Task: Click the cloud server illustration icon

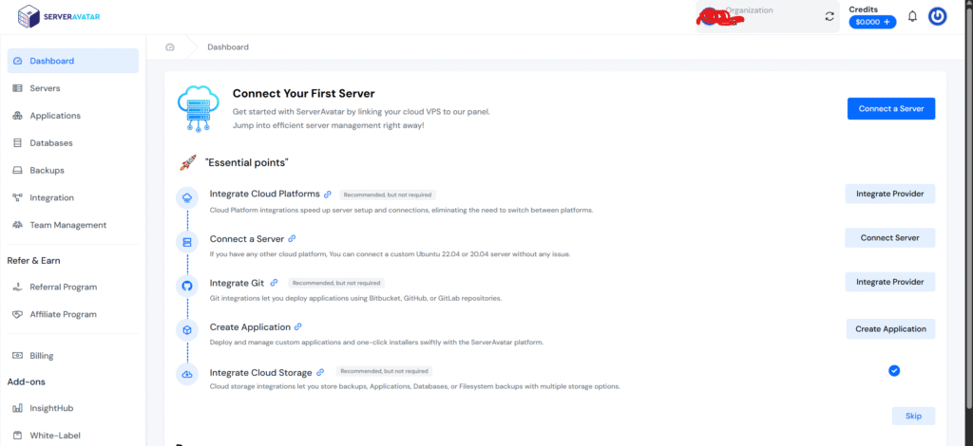Action: [198, 108]
